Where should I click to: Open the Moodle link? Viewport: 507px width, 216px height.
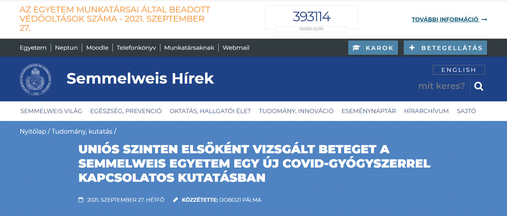pyautogui.click(x=97, y=48)
